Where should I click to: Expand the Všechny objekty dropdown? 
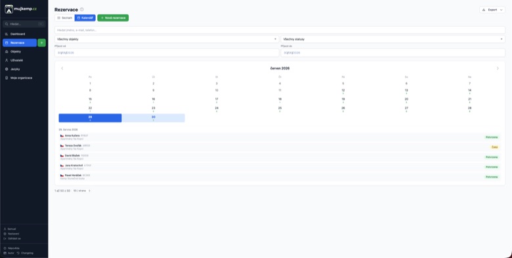click(167, 39)
